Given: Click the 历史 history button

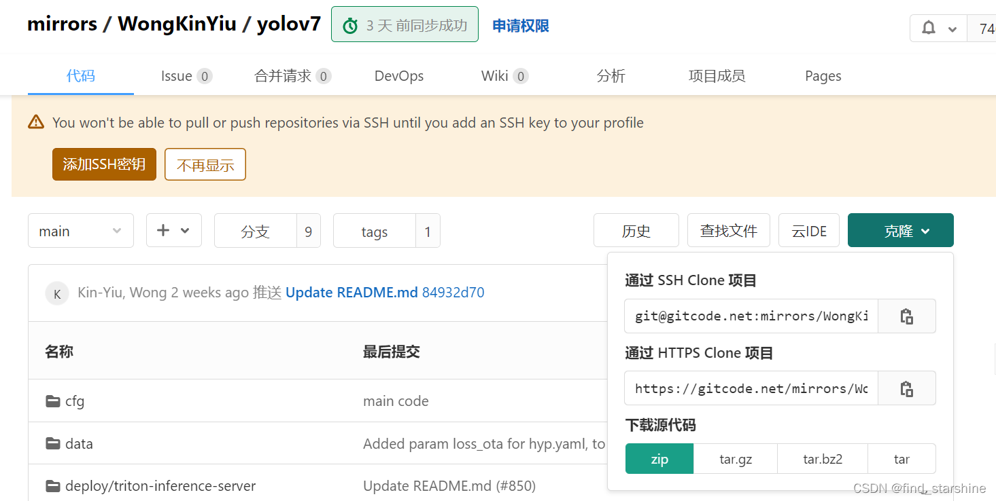Looking at the screenshot, I should (636, 231).
